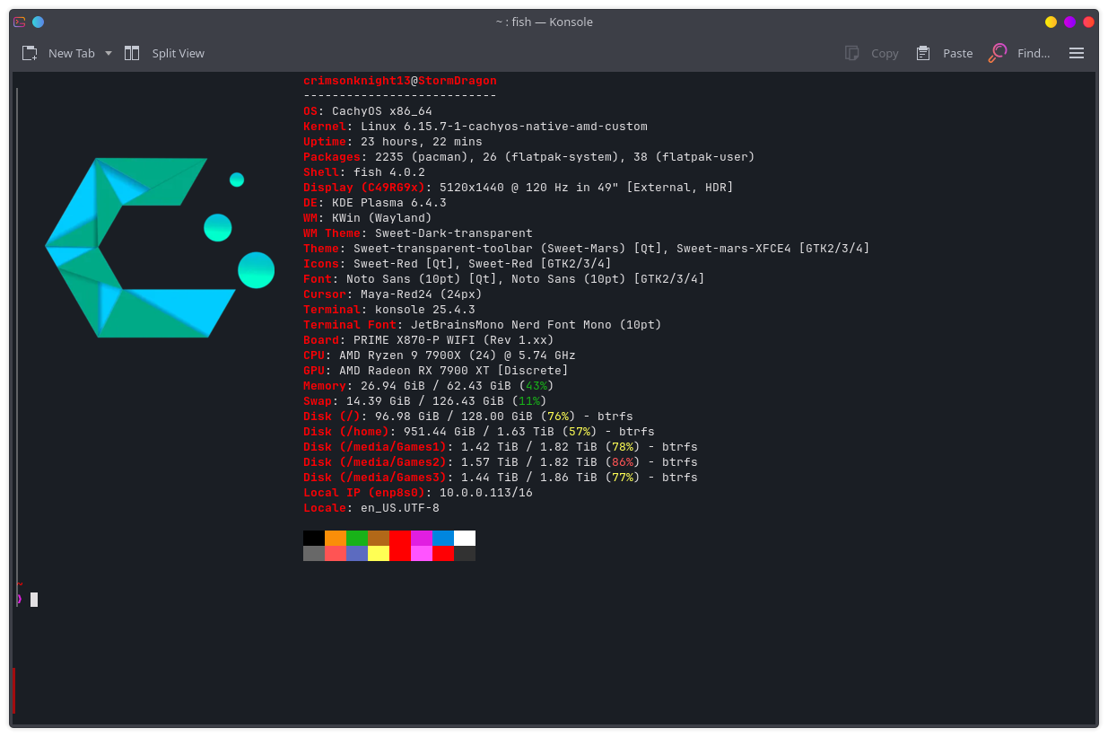
Task: Click the white color block in palette
Action: click(465, 538)
